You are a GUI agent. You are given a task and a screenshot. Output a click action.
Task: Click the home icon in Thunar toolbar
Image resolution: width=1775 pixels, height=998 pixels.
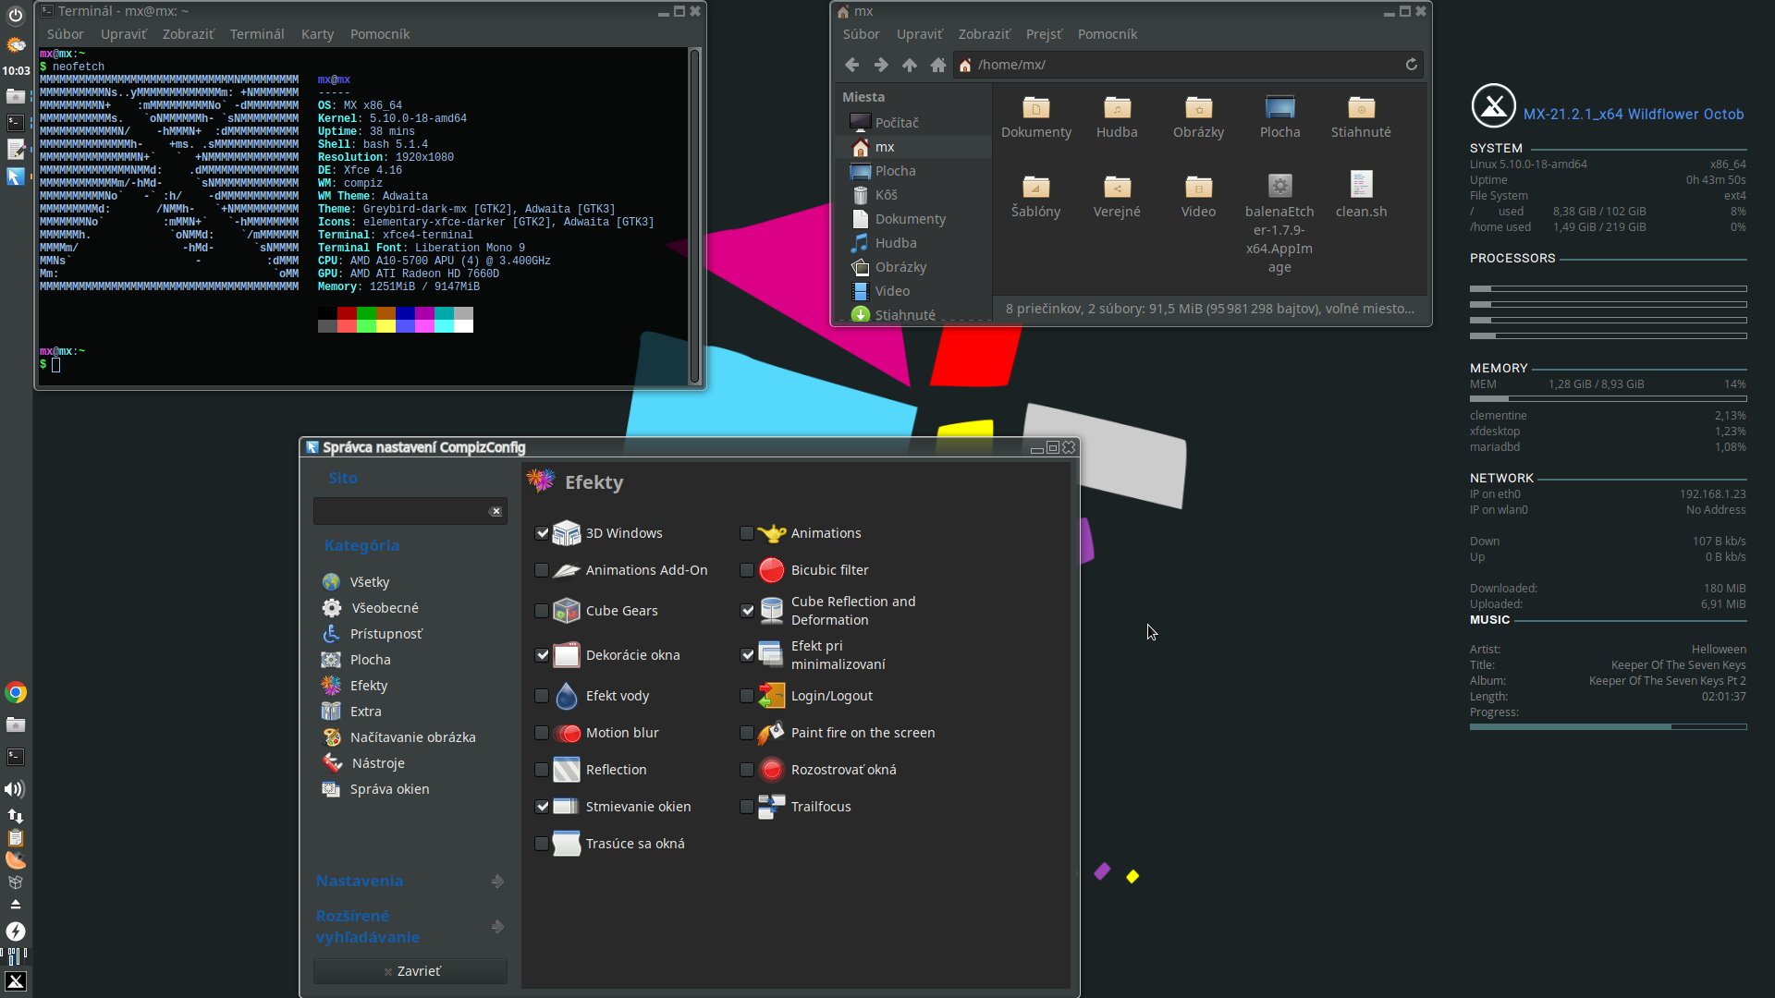937,65
